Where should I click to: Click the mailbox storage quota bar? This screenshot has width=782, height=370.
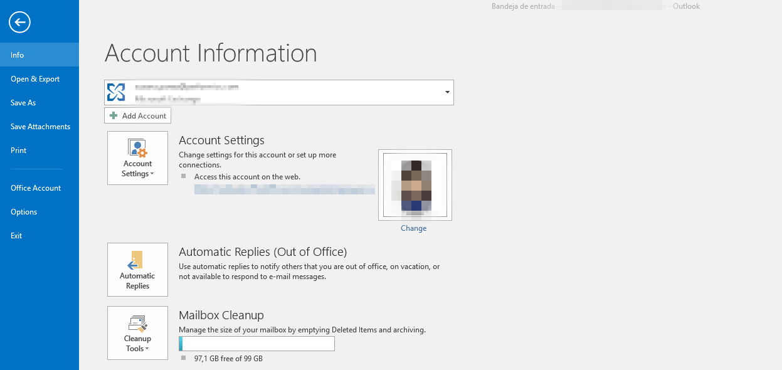[x=256, y=344]
